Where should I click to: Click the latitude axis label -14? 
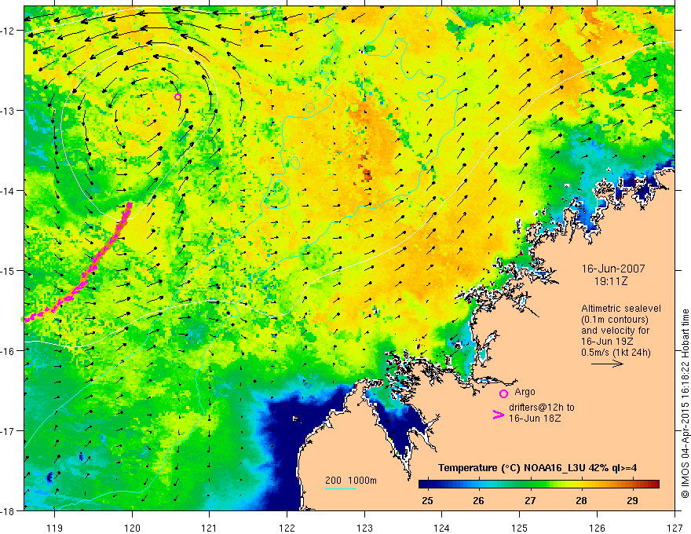coord(9,191)
